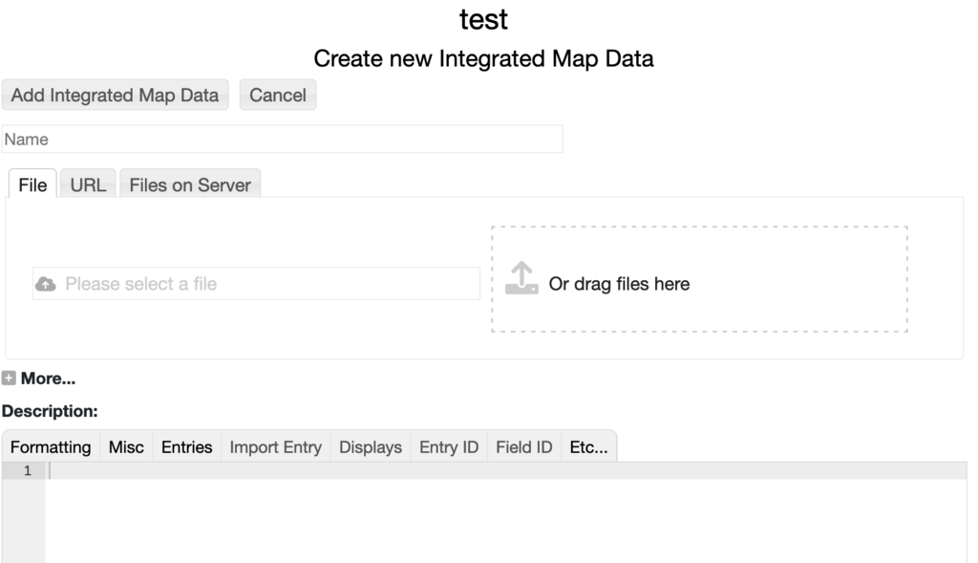
Task: Click the upload tray icon in drop zone
Action: tap(521, 279)
